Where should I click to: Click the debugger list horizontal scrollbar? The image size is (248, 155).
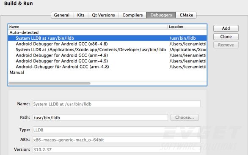tap(50, 83)
